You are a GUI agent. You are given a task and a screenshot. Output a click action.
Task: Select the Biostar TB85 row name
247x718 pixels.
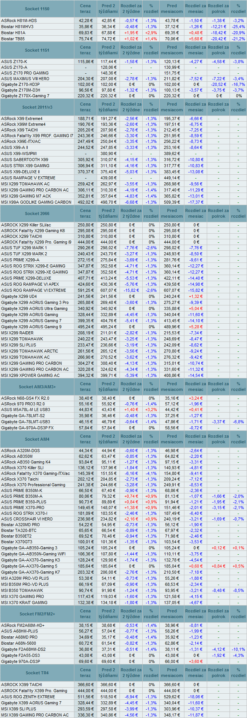(x=13, y=39)
